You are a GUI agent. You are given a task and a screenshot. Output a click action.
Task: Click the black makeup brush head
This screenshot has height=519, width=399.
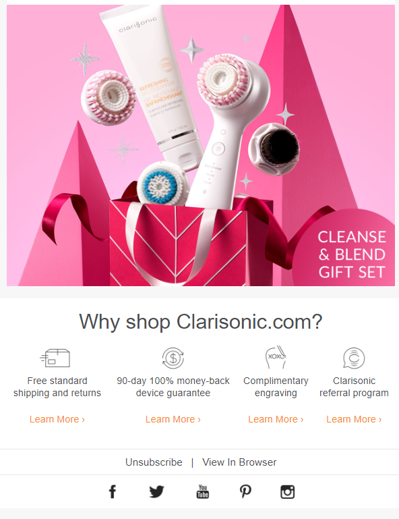[274, 149]
